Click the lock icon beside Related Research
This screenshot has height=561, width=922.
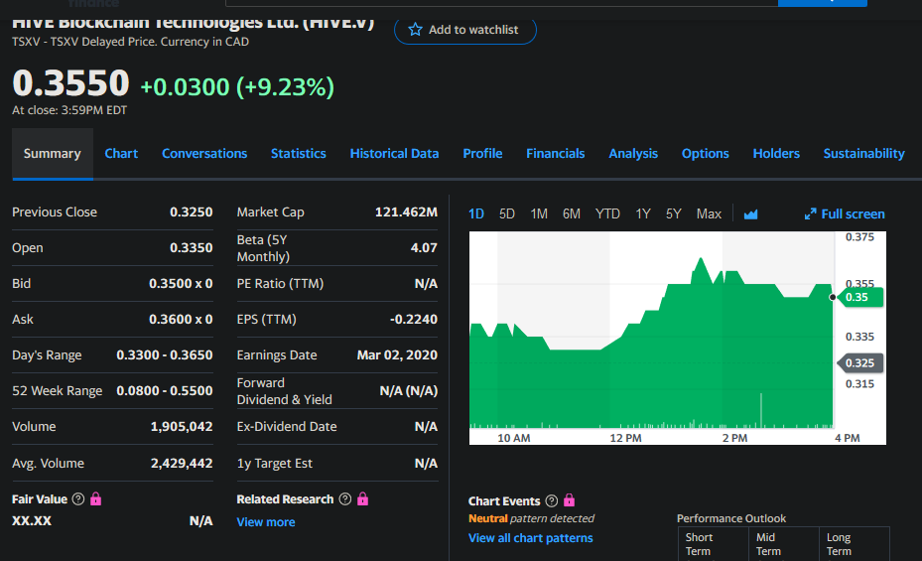[362, 498]
